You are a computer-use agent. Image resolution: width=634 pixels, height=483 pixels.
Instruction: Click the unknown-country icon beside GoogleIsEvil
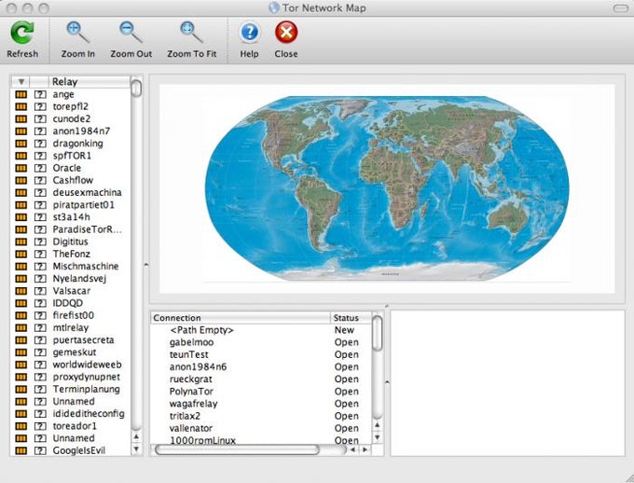[39, 450]
